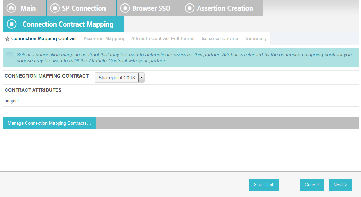Jump to the Issuance Criteria step
Image resolution: width=361 pixels, height=197 pixels.
(220, 38)
